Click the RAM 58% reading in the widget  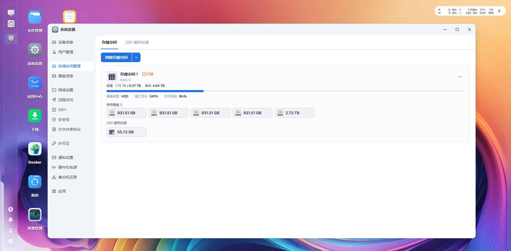pyautogui.click(x=487, y=13)
